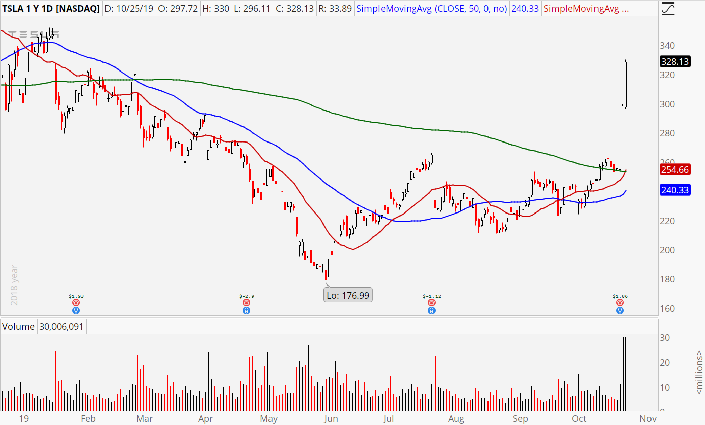Select the truncated red SimpleMovingAvg study label

pos(587,8)
